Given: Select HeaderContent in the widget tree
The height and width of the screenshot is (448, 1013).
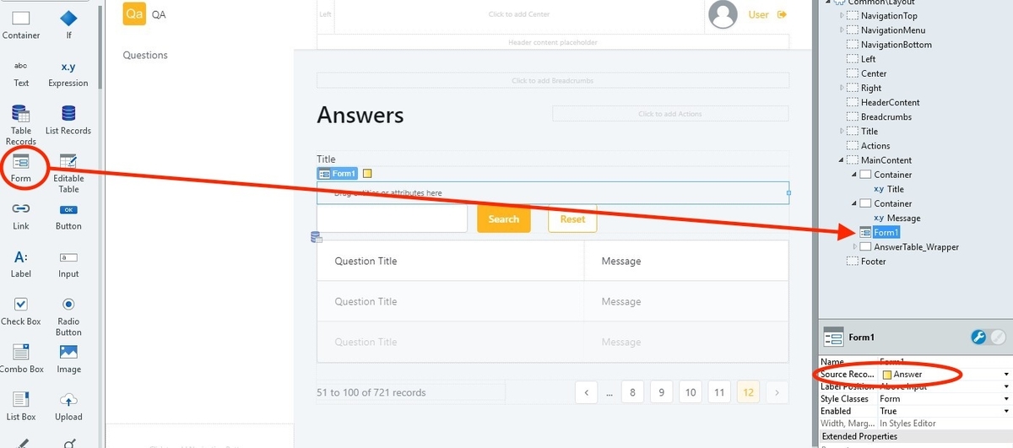Looking at the screenshot, I should [x=890, y=102].
